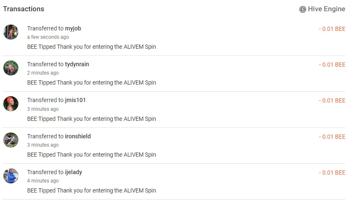The image size is (349, 200).
Task: Select the -0.01 BEE amount for myjob
Action: point(332,29)
